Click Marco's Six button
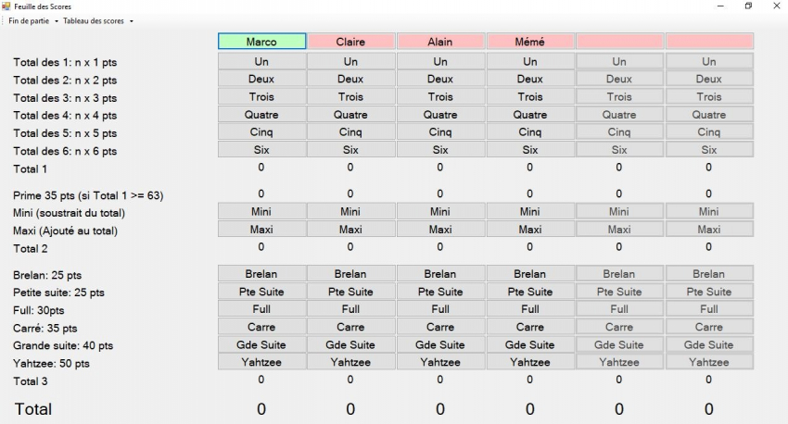 261,150
